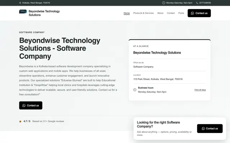Click the What we do field label
The image size is (230, 143).
point(138,63)
